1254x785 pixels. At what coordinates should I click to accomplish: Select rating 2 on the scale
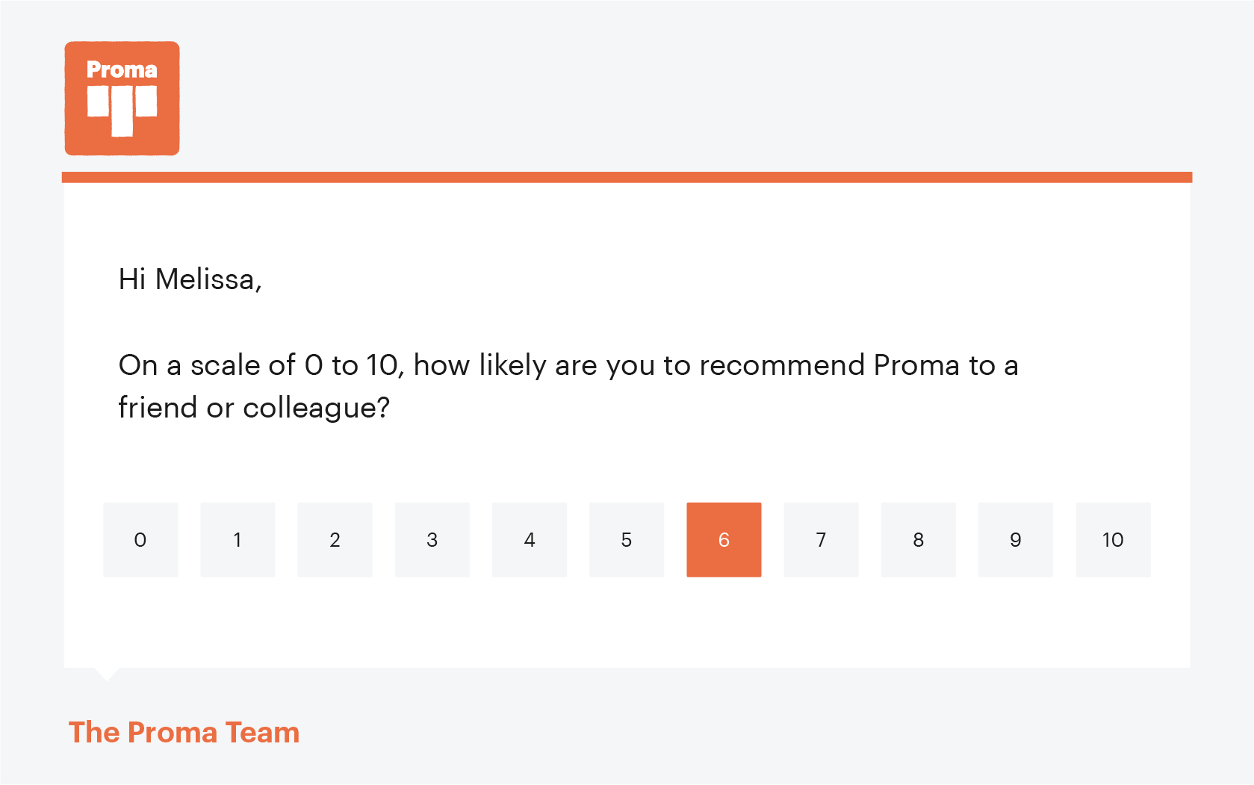click(x=335, y=539)
